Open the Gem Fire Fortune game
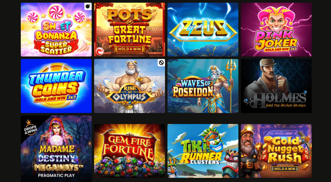Screen dimensions: 331x182 point(130,151)
